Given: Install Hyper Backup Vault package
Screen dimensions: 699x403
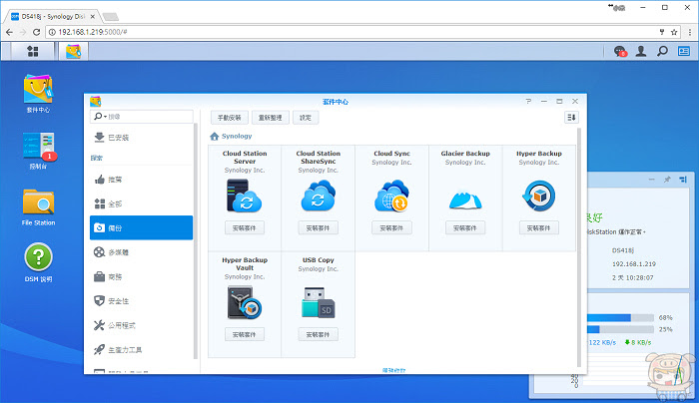Looking at the screenshot, I should [245, 334].
